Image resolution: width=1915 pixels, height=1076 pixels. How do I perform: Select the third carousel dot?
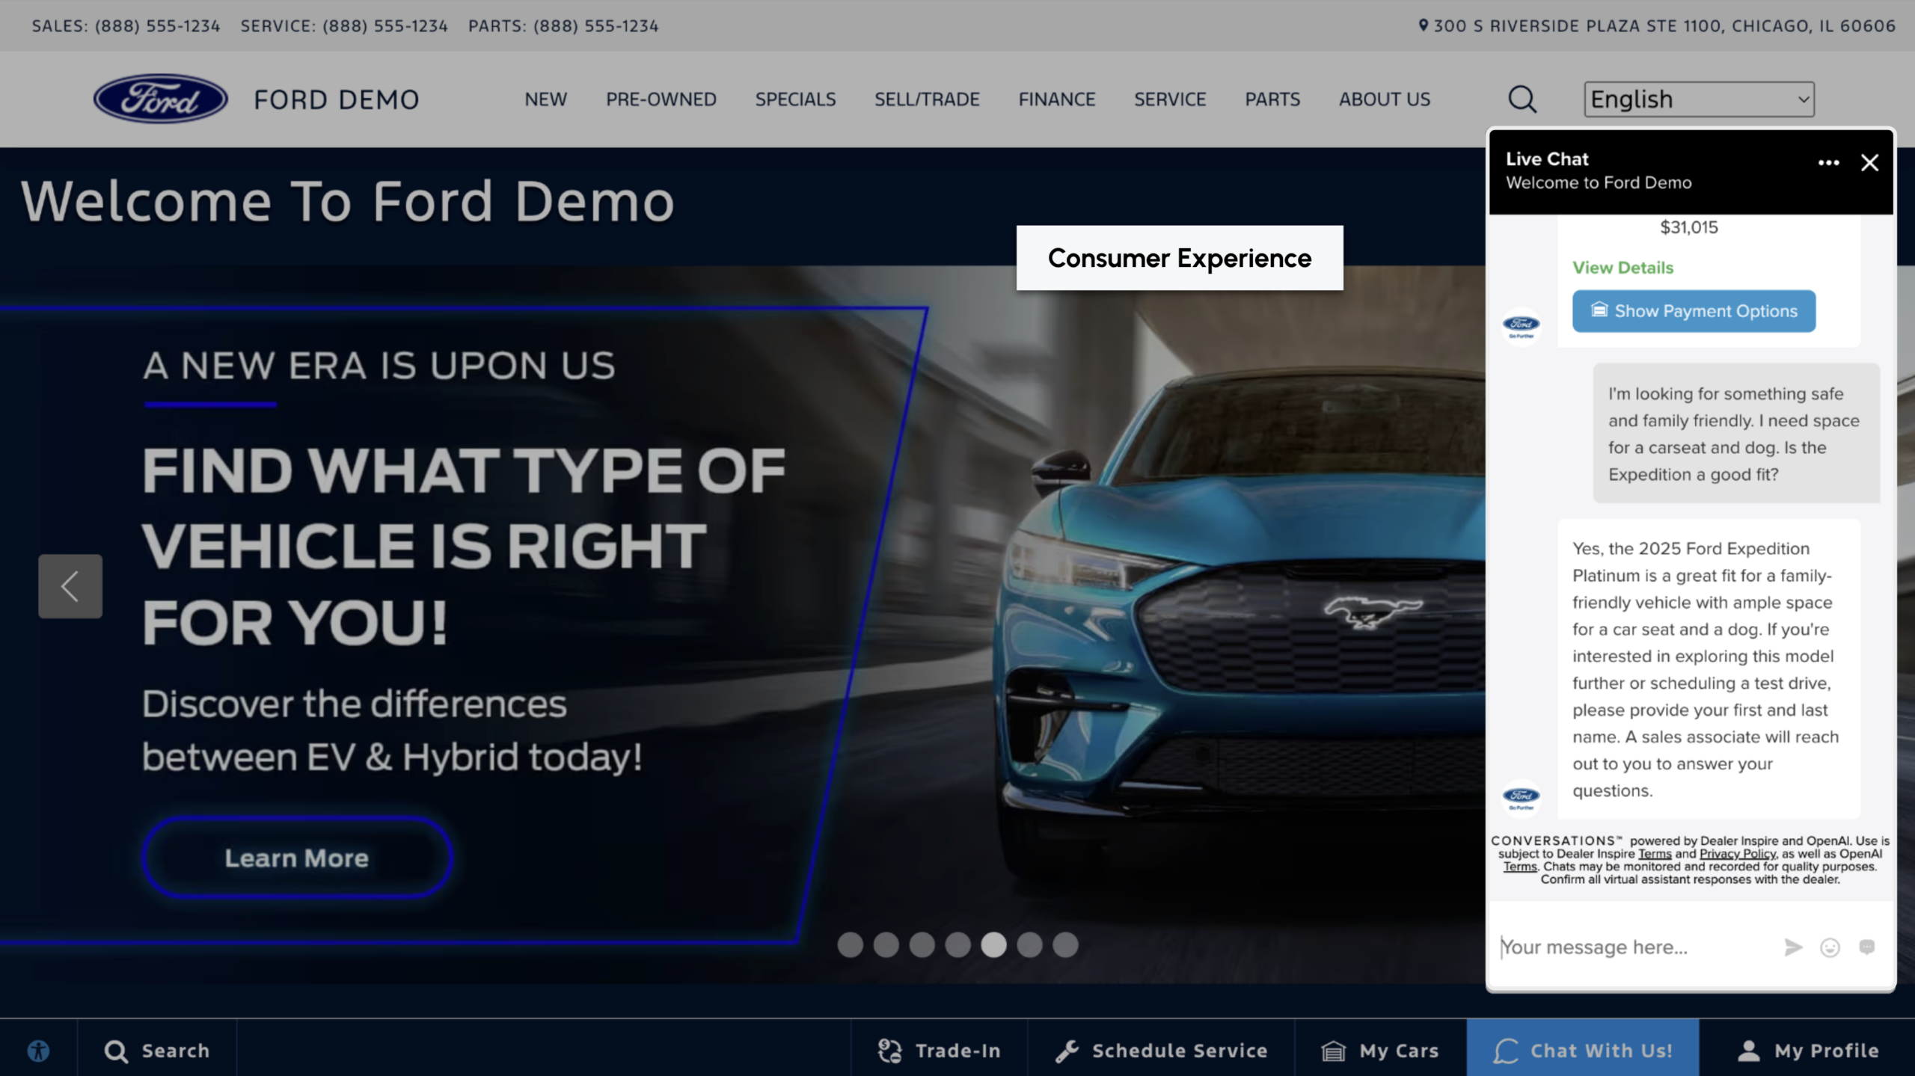(x=922, y=945)
